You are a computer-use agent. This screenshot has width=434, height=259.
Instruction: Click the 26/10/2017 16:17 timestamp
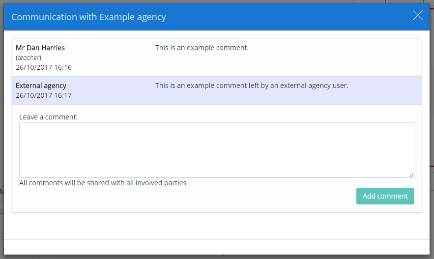[x=44, y=95]
